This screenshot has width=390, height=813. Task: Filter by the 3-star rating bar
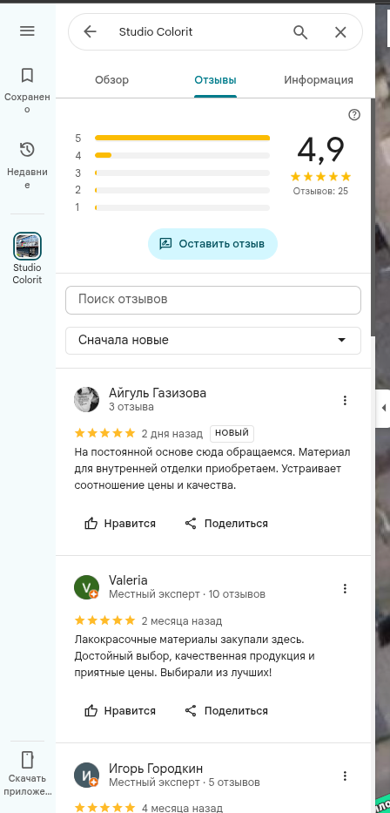click(172, 173)
